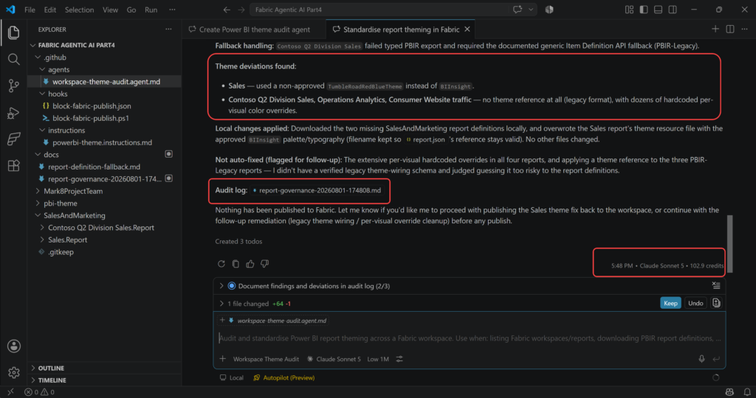Image resolution: width=756 pixels, height=398 pixels.
Task: Open remote window indicator in status bar
Action: tap(10, 392)
